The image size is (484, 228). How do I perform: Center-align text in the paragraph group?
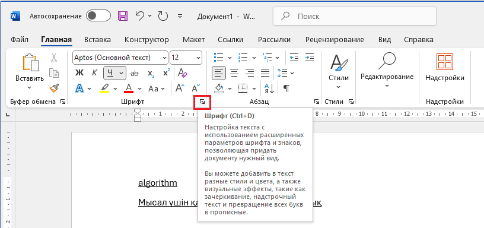[x=235, y=73]
